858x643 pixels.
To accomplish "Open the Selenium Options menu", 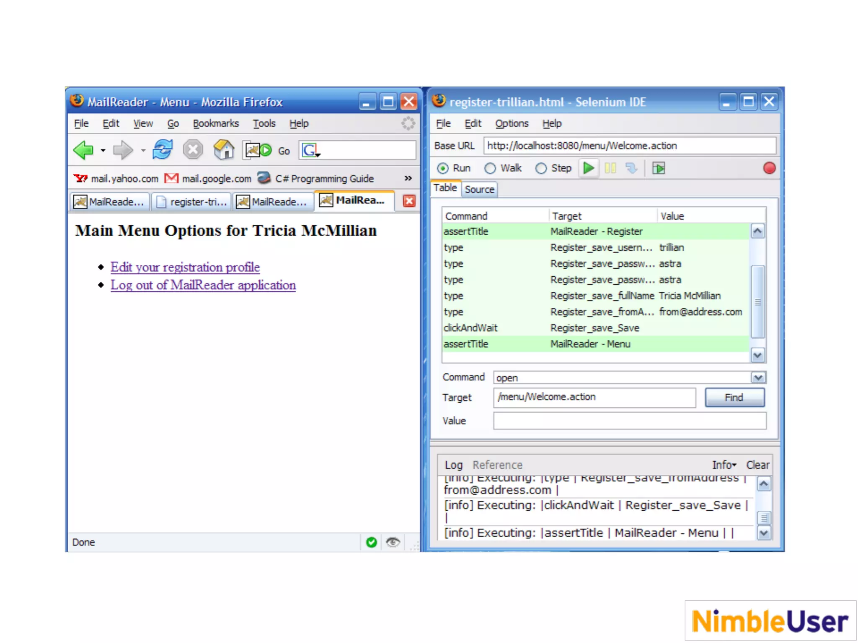I will (512, 123).
